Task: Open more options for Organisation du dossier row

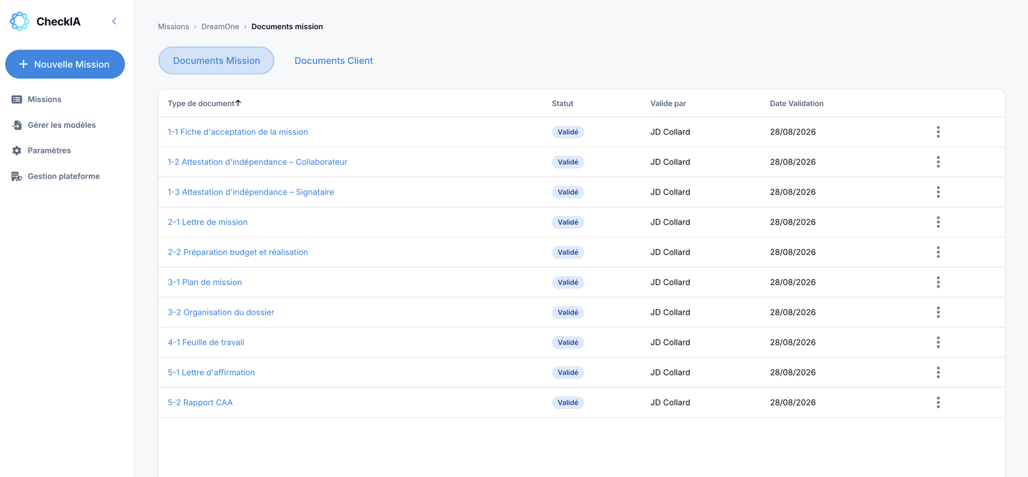Action: click(x=938, y=312)
